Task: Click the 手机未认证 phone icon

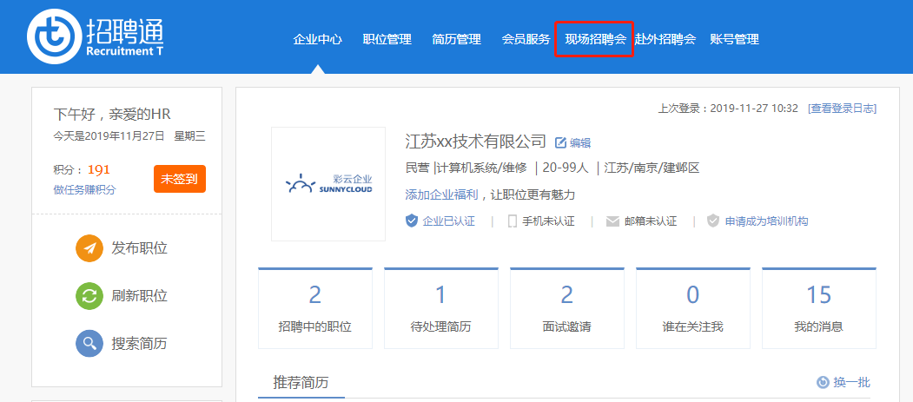Action: pyautogui.click(x=513, y=221)
